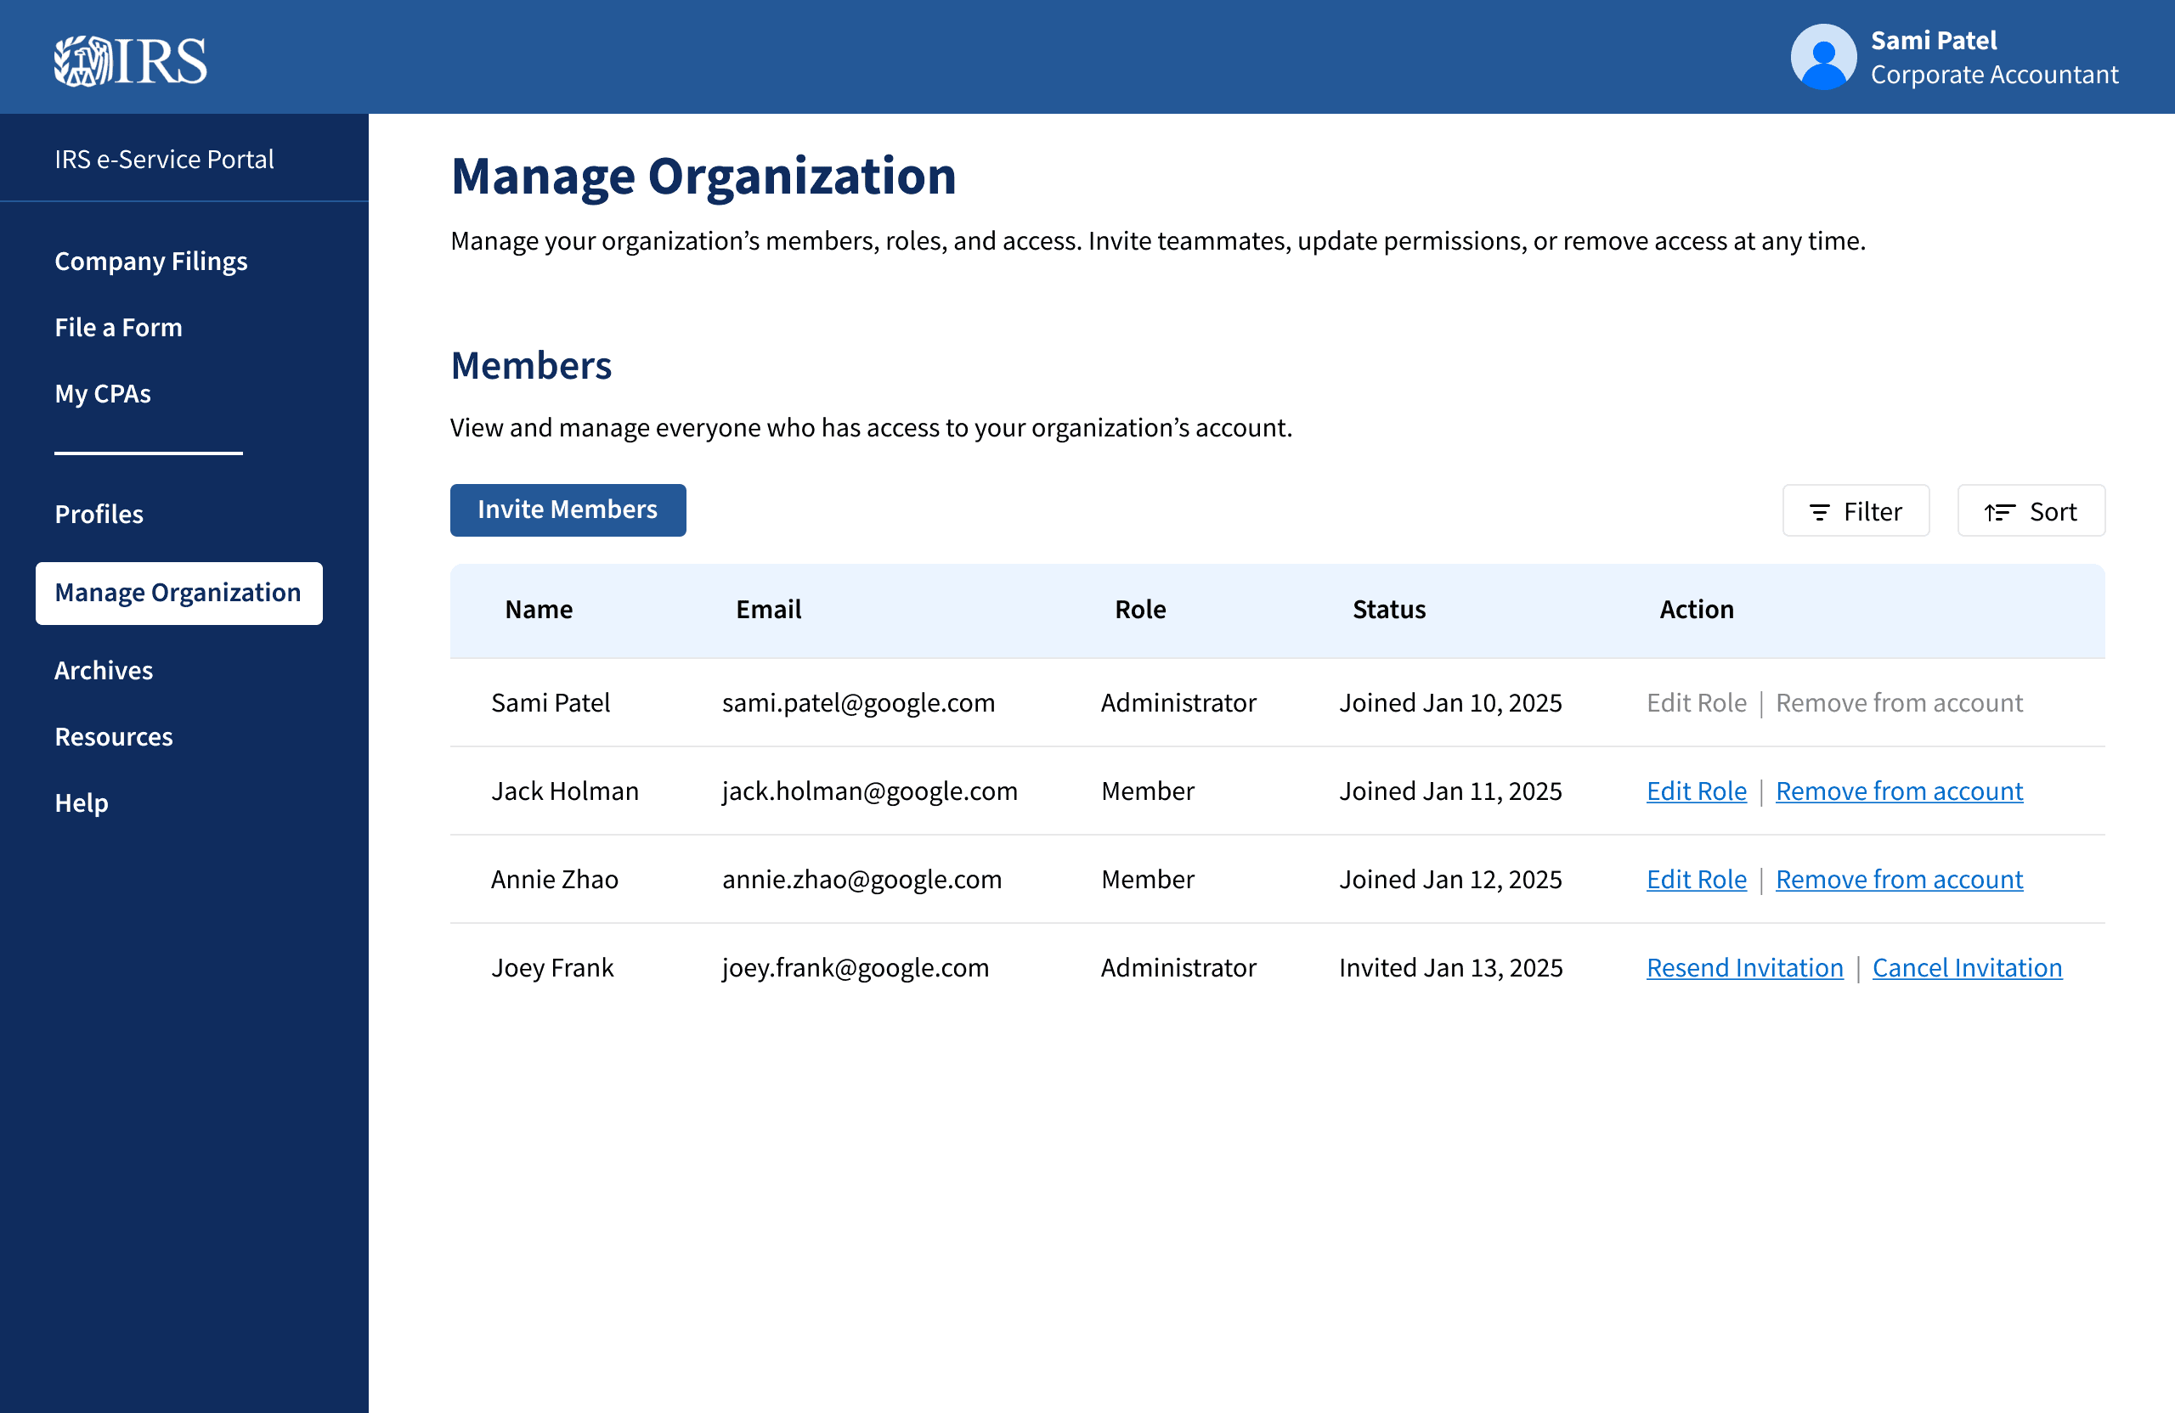This screenshot has height=1413, width=2175.
Task: Navigate to Profiles section
Action: (99, 515)
